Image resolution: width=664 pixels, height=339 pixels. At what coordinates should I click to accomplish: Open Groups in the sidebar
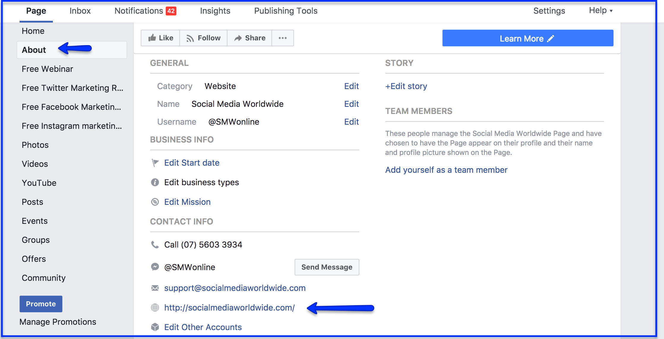(x=36, y=240)
